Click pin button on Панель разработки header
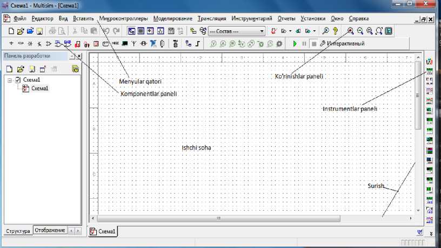Viewport: 441px width, 248px height. (72, 56)
